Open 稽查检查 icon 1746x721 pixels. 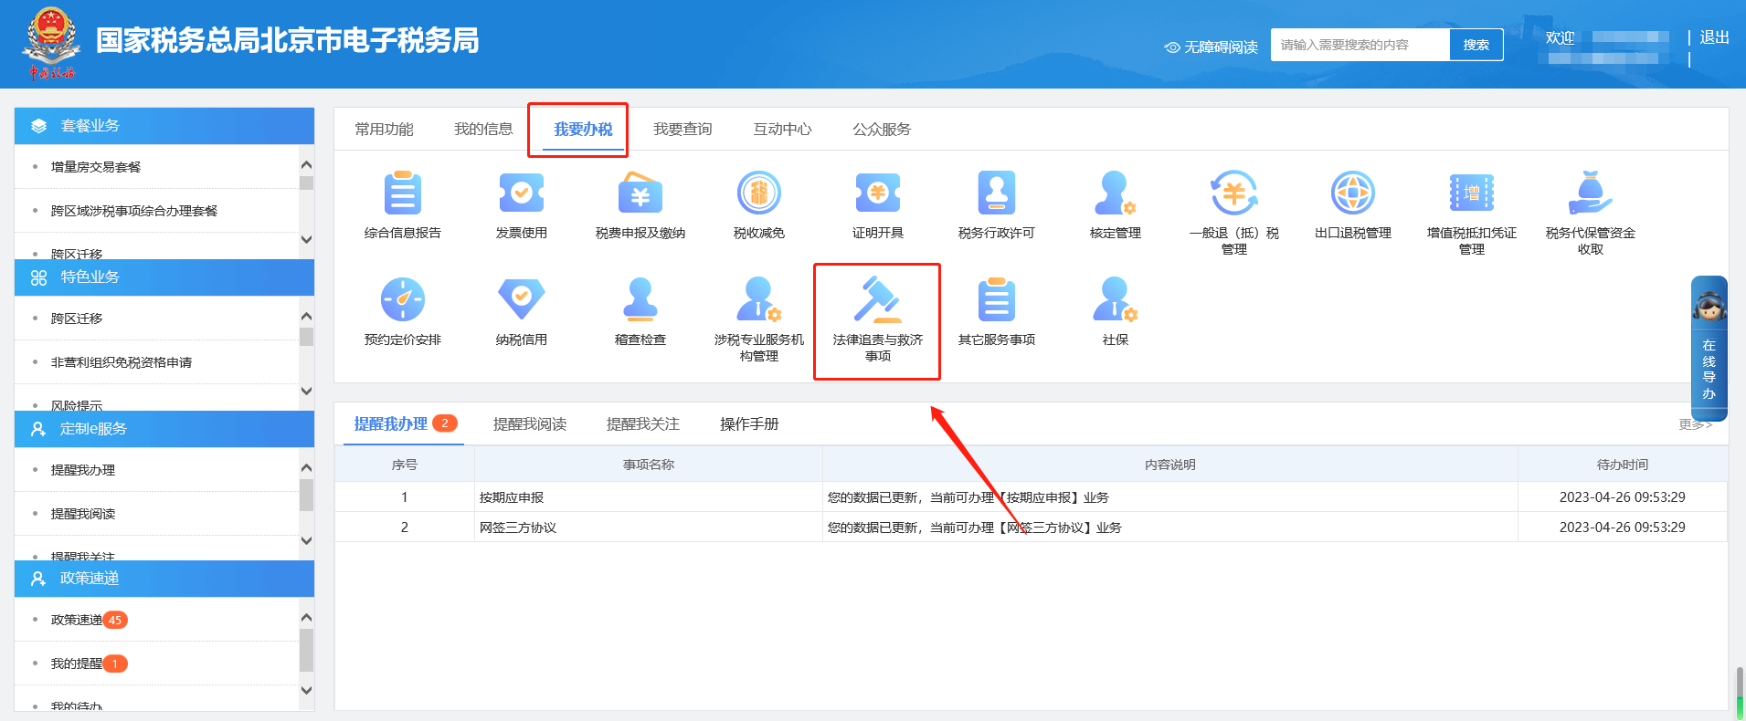(x=640, y=299)
